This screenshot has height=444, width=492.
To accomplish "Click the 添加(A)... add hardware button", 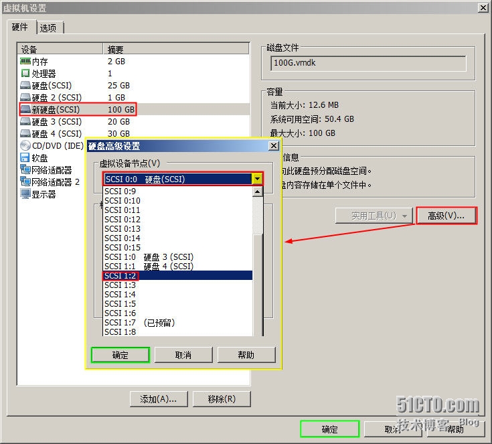I will point(159,398).
